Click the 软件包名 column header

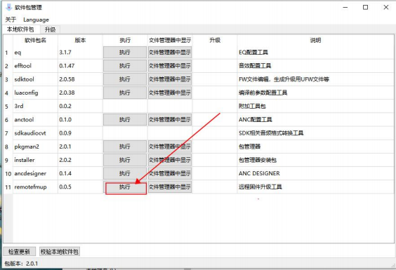(35, 40)
